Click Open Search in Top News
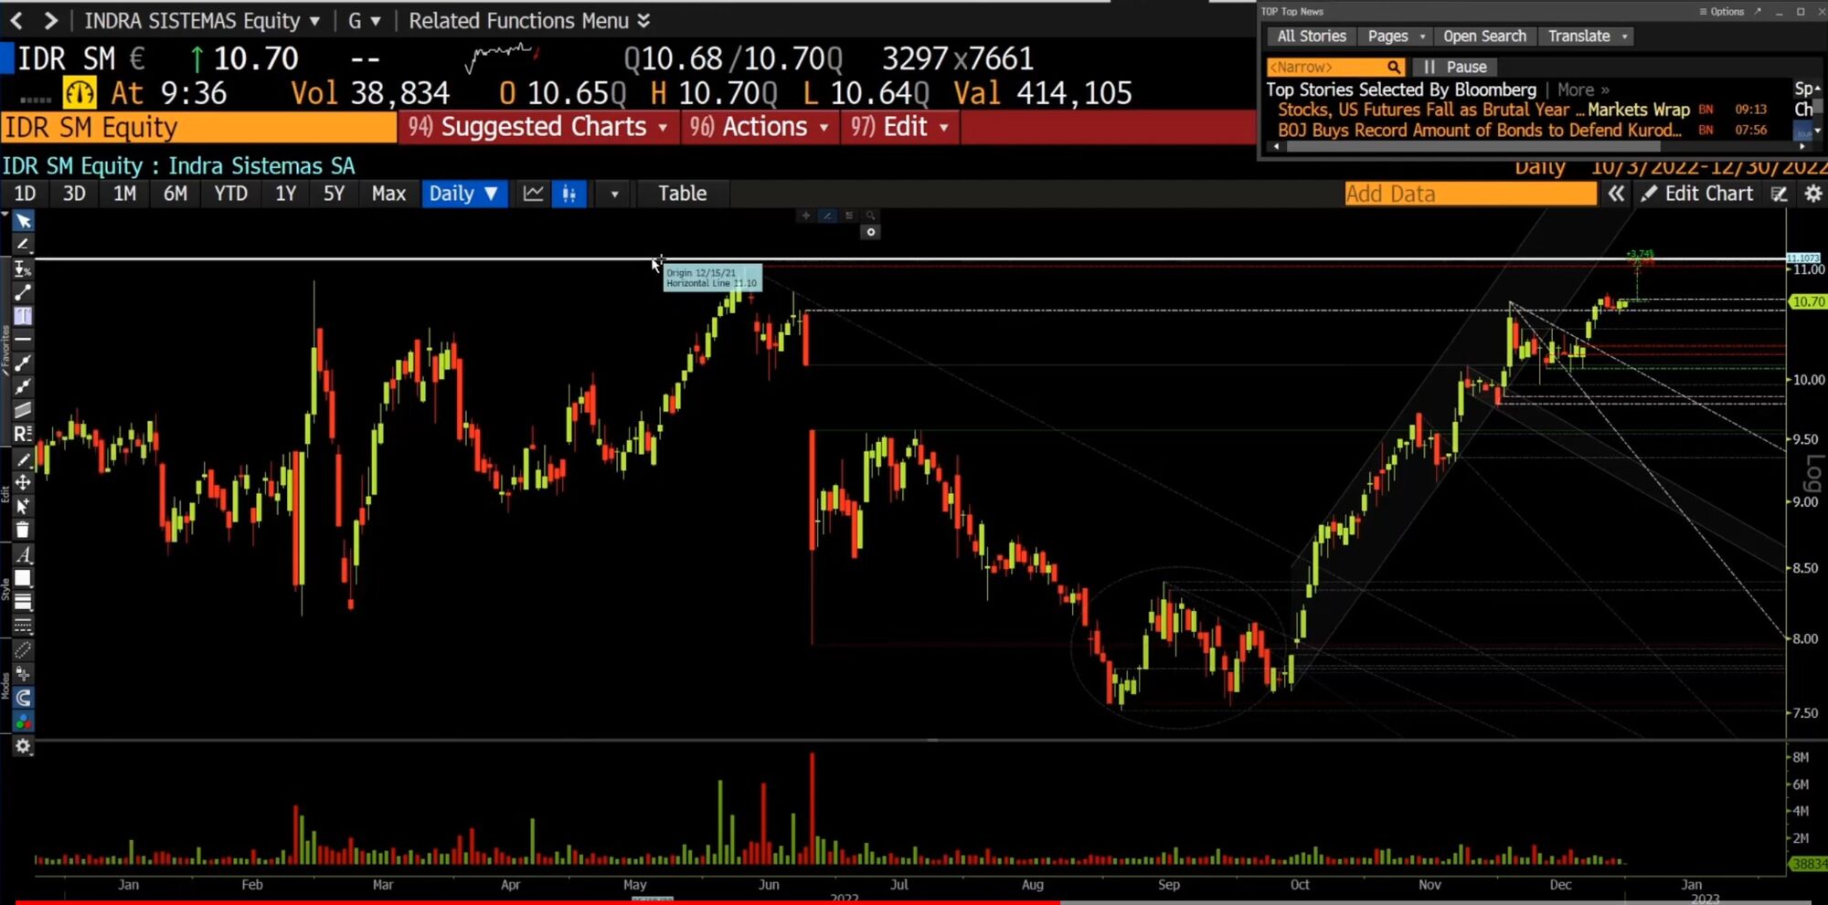Viewport: 1828px width, 905px height. (1484, 37)
